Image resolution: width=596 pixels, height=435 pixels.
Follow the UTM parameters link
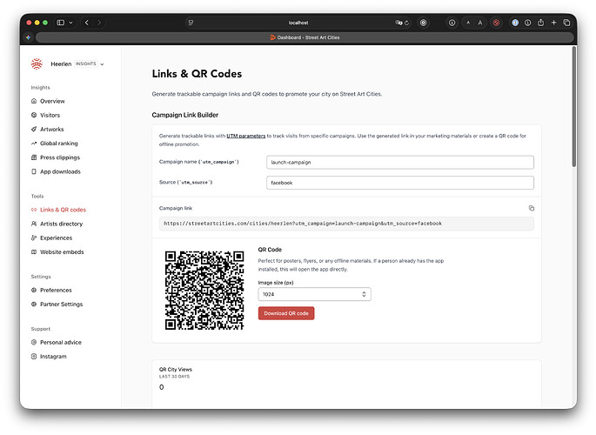246,136
